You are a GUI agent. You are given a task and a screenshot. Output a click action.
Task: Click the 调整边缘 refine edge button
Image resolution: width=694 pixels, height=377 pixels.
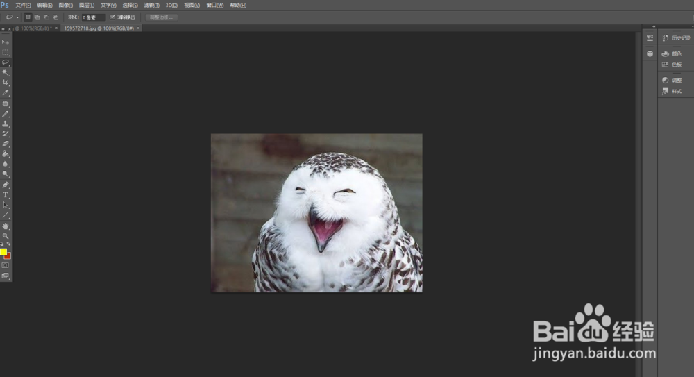[x=161, y=17]
